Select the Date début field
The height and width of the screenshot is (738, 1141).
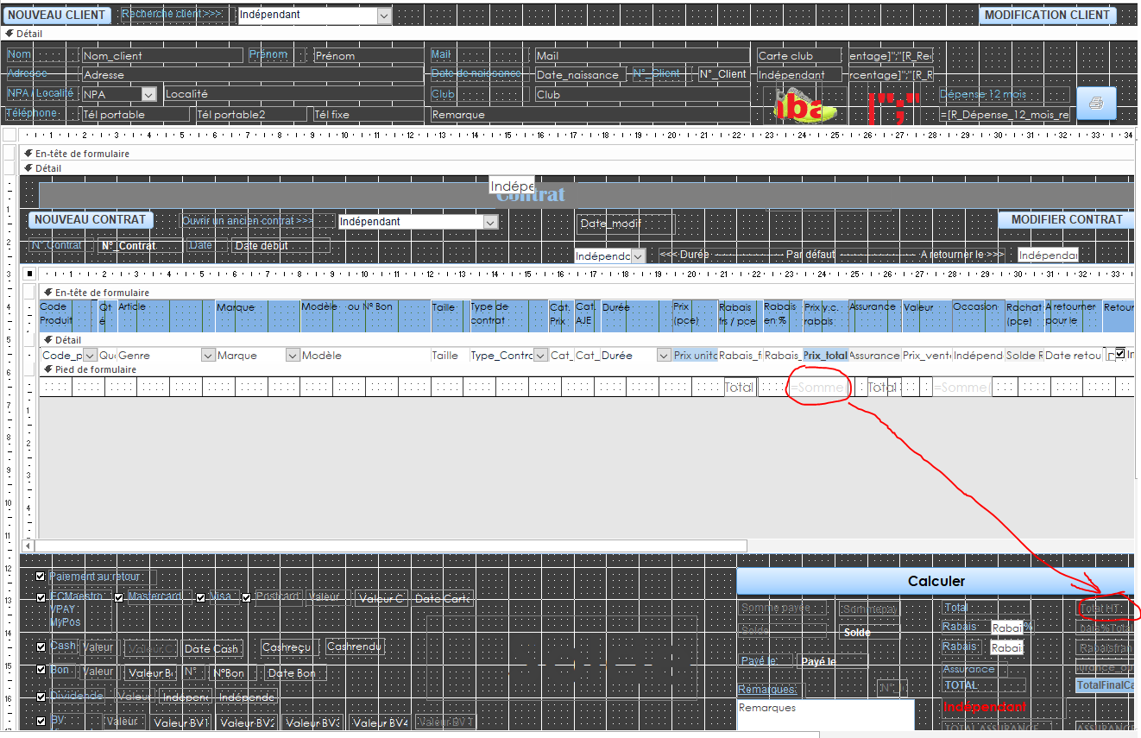point(281,246)
